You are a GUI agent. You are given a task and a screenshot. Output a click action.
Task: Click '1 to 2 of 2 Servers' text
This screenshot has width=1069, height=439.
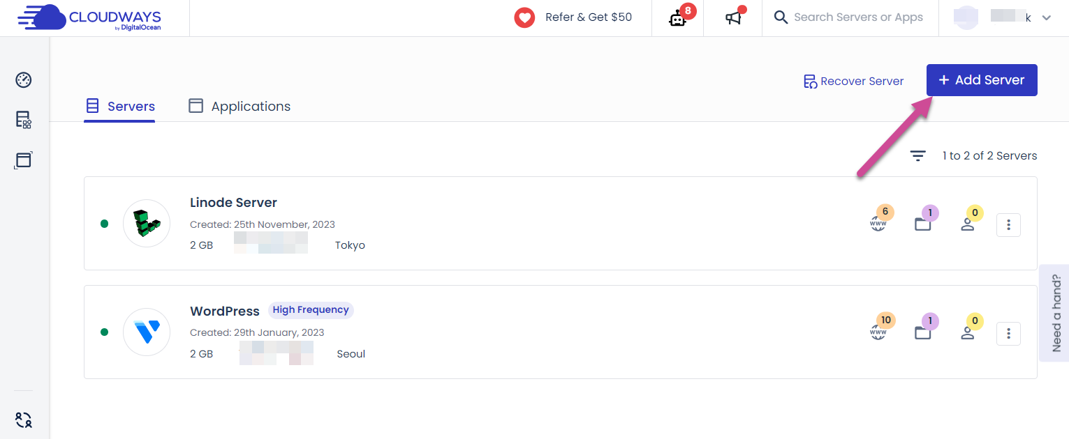coord(989,156)
